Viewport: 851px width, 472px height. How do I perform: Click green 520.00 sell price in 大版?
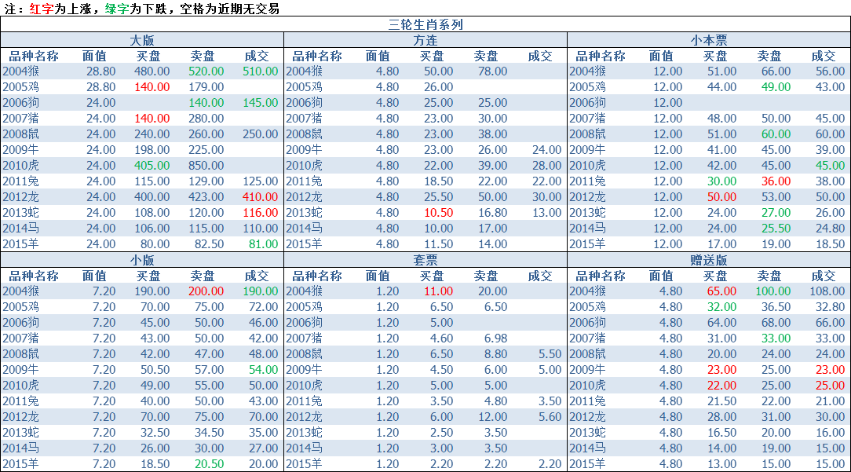(206, 71)
